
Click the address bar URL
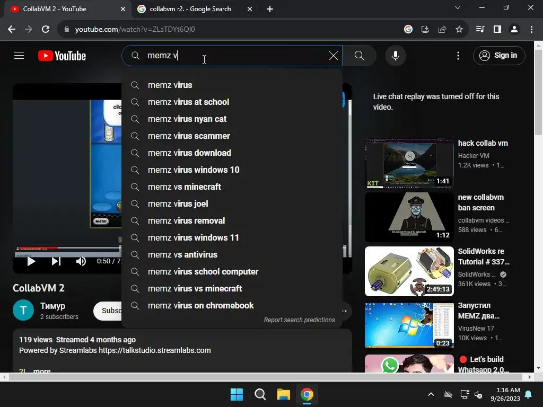click(x=135, y=30)
